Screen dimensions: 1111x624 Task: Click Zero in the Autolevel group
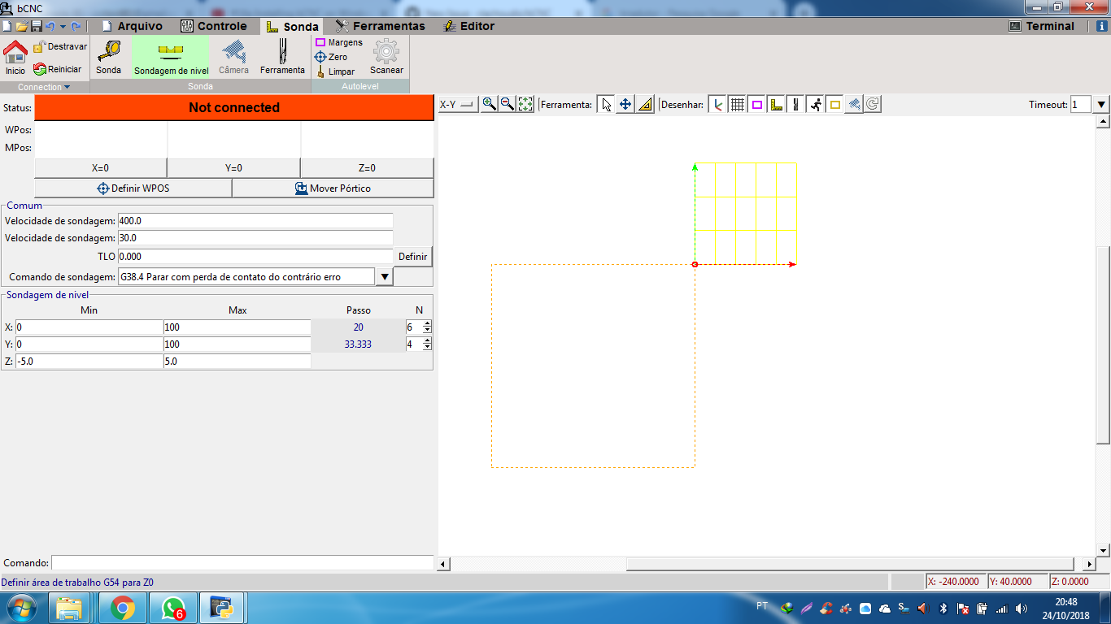pos(331,57)
